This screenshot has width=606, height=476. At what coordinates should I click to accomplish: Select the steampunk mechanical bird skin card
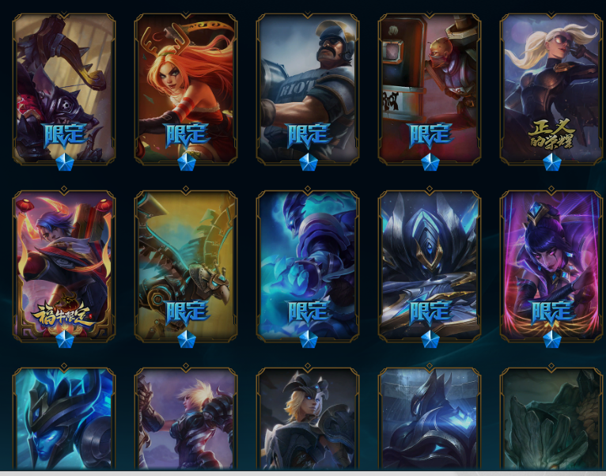186,266
